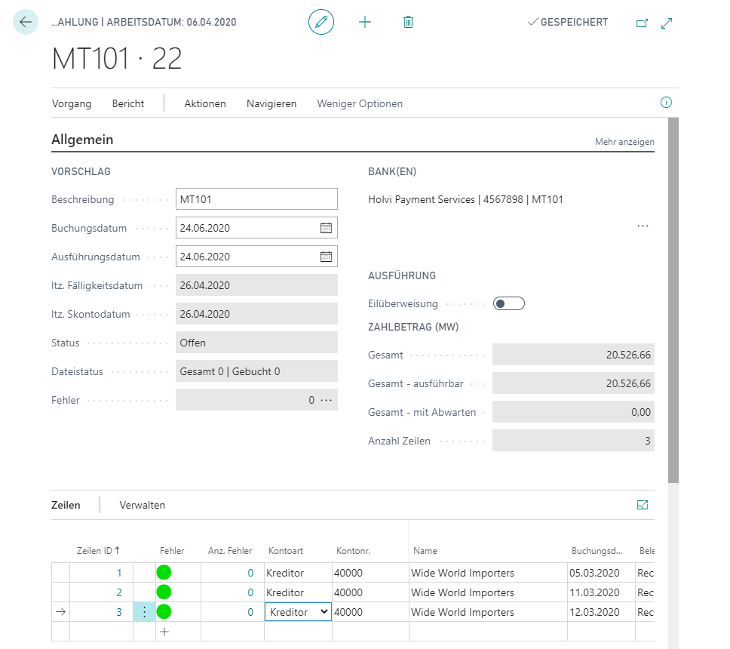Open the Vorgang menu
730x649 pixels.
click(72, 103)
